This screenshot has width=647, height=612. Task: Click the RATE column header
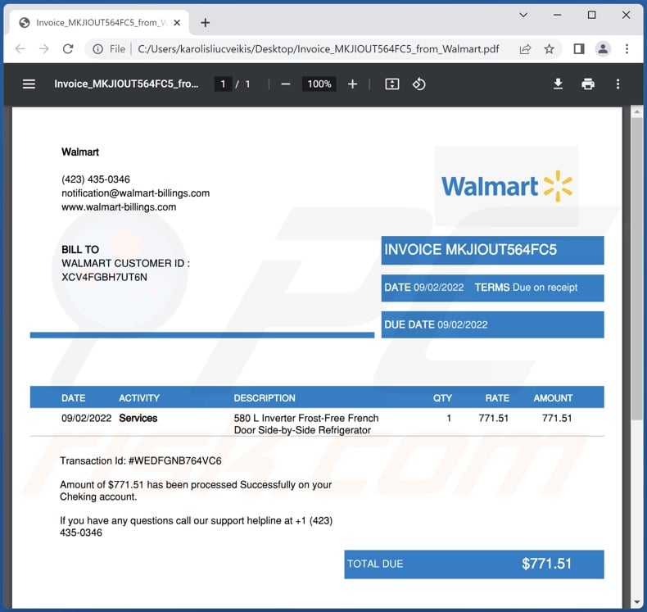pyautogui.click(x=497, y=398)
